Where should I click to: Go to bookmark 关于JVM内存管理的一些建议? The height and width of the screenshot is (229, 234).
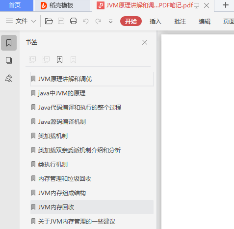click(92, 222)
